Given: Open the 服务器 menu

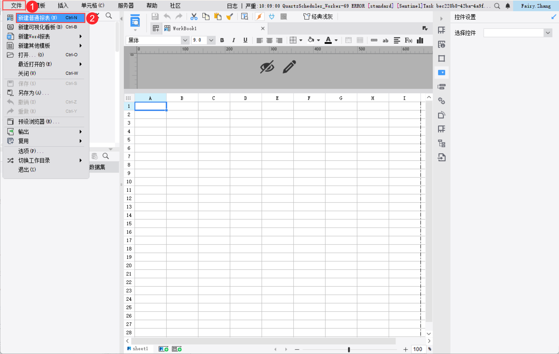Looking at the screenshot, I should [126, 6].
